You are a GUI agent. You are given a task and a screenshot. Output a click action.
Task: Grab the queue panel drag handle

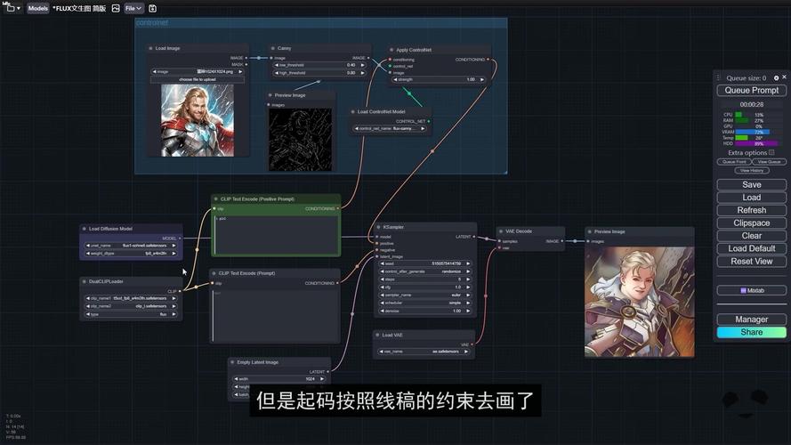click(x=718, y=77)
